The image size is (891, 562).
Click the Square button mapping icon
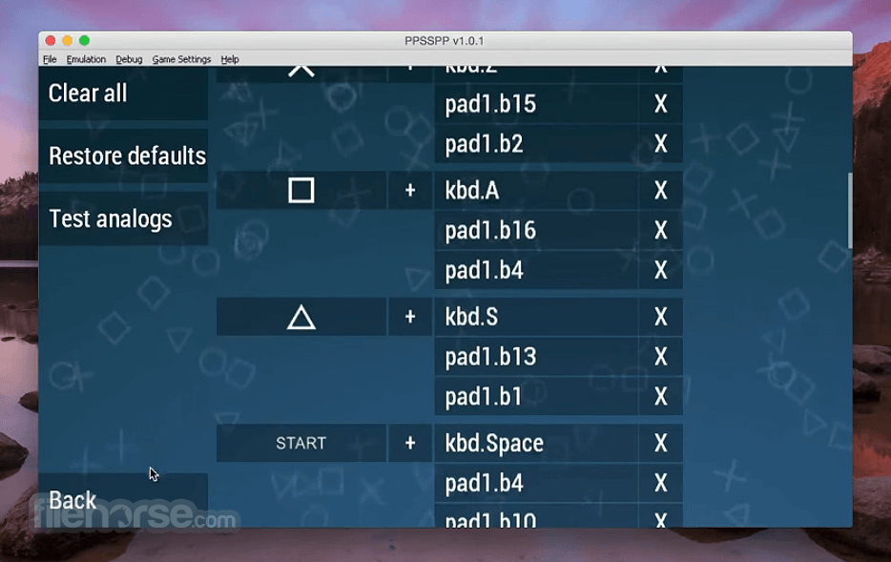click(x=301, y=191)
